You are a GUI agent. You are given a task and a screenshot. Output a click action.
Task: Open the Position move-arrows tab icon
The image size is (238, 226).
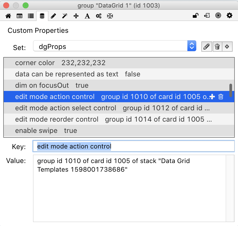pyautogui.click(x=76, y=16)
